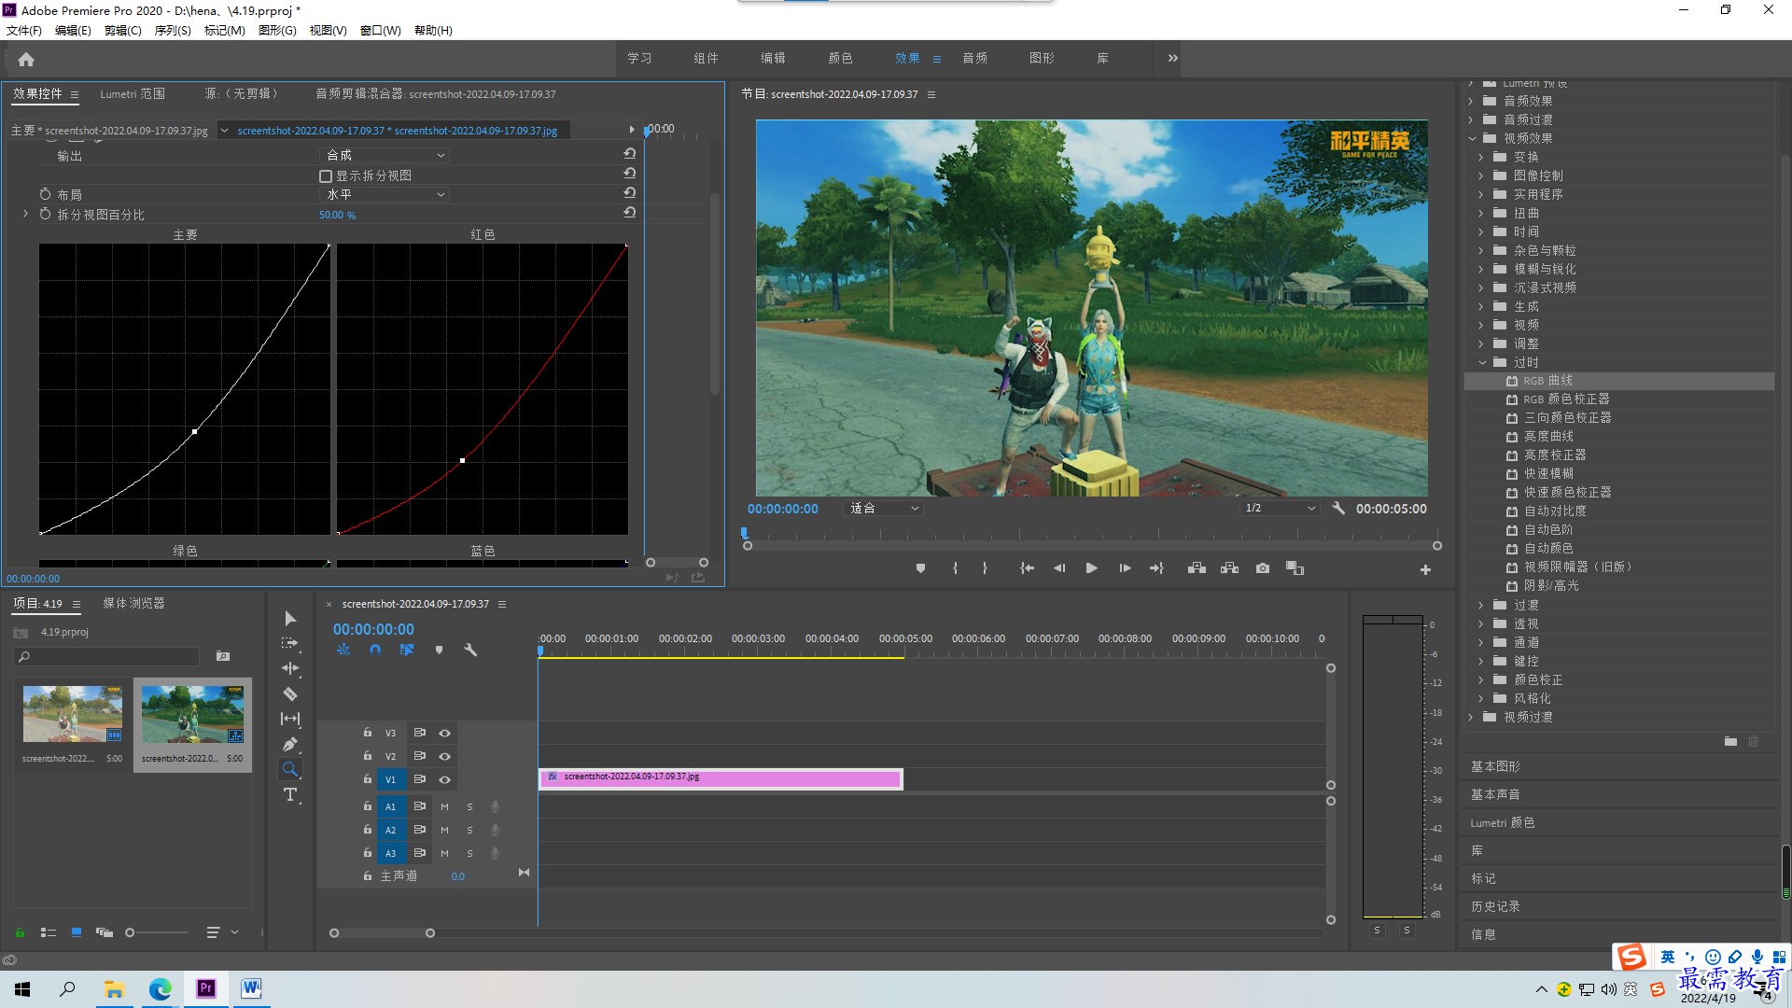Step forward one frame in program monitor
Image resolution: width=1792 pixels, height=1008 pixels.
[1125, 568]
